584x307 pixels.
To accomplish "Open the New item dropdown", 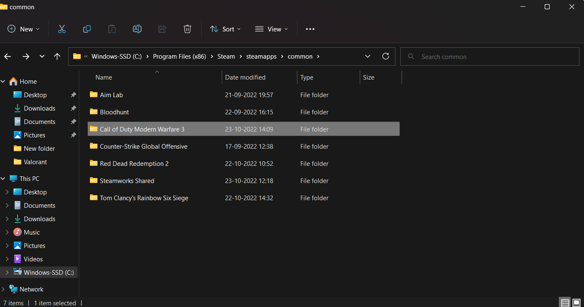I will [23, 29].
